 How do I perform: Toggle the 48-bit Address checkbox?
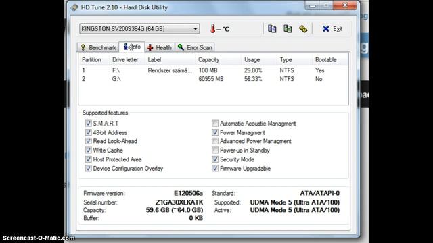88,132
